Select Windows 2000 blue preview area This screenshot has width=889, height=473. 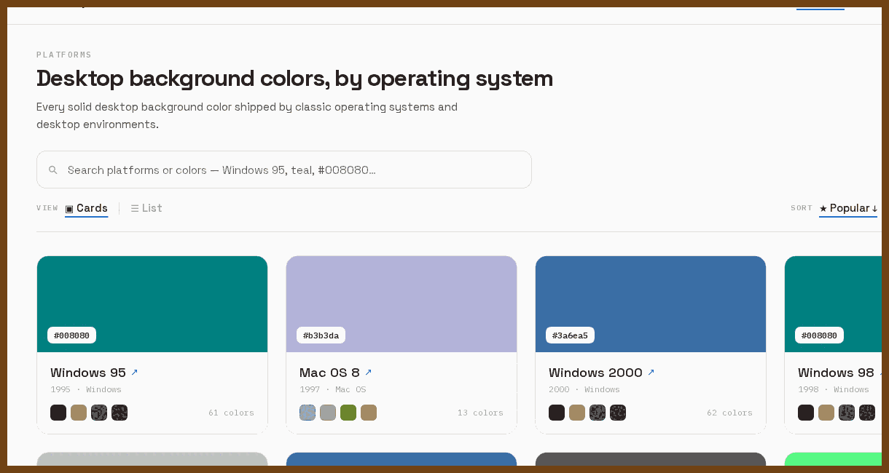pyautogui.click(x=651, y=304)
